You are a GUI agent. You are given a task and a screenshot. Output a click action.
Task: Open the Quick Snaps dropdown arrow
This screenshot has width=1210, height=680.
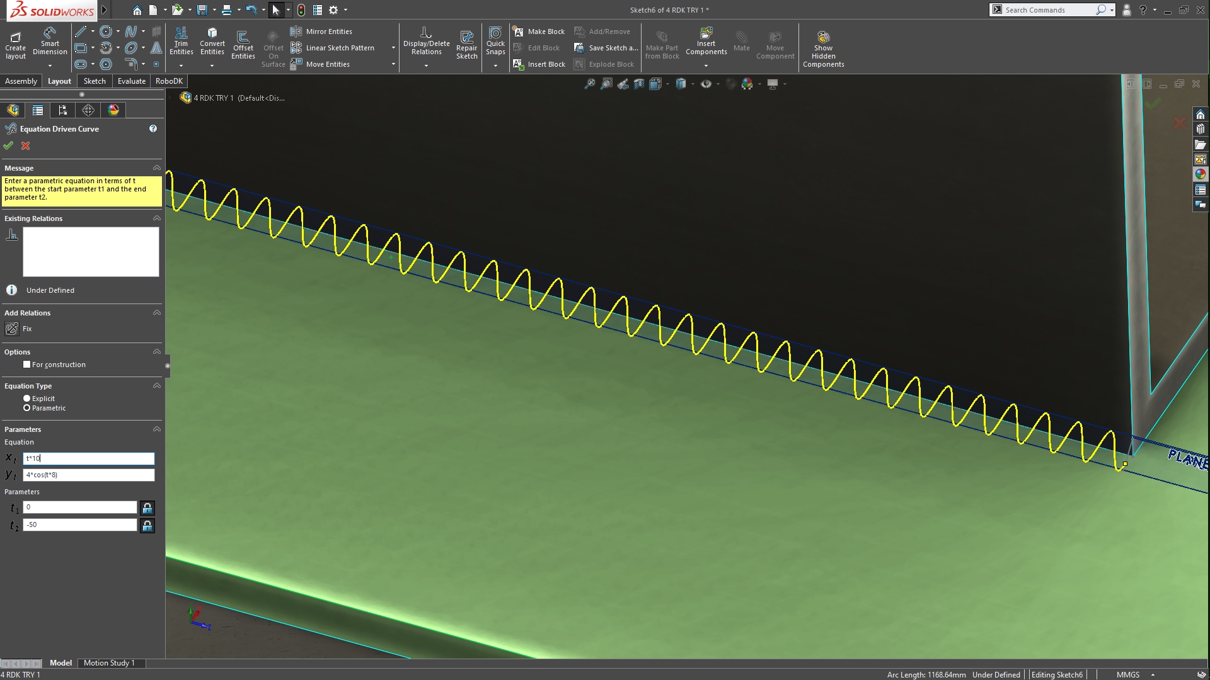(495, 65)
